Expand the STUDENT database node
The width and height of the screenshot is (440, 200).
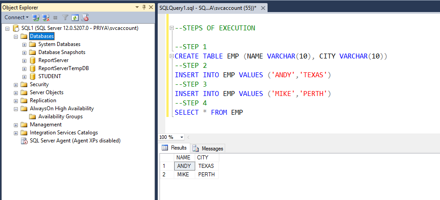coord(25,76)
